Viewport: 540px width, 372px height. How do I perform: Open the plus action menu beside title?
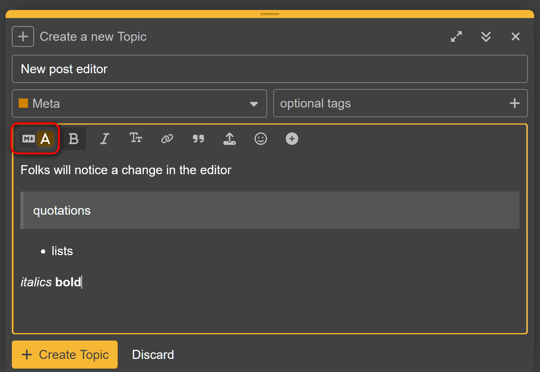point(23,36)
